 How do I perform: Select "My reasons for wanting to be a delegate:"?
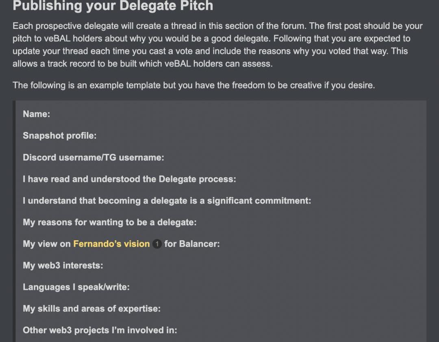pyautogui.click(x=110, y=222)
